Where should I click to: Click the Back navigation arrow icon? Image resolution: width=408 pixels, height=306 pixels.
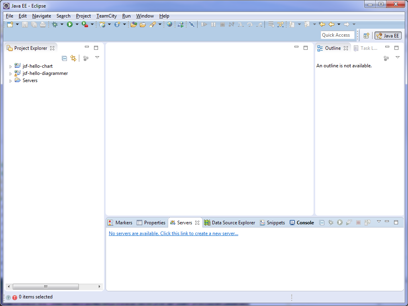(x=331, y=25)
